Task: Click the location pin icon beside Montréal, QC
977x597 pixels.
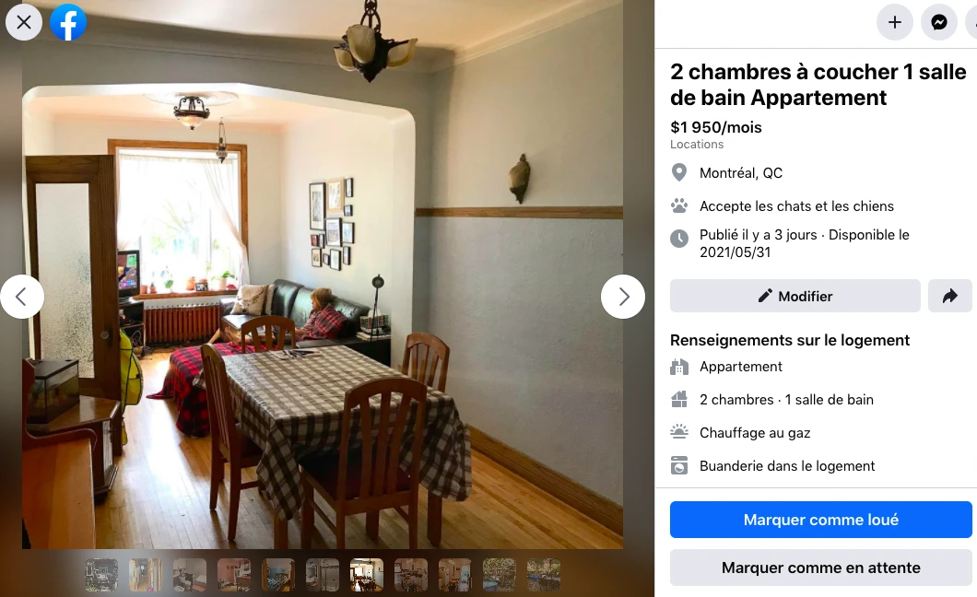Action: coord(679,172)
